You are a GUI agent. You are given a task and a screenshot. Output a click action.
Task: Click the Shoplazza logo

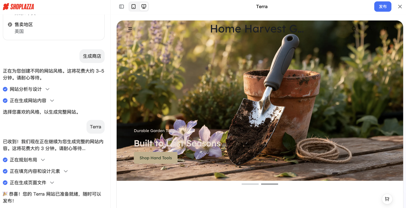tap(18, 6)
